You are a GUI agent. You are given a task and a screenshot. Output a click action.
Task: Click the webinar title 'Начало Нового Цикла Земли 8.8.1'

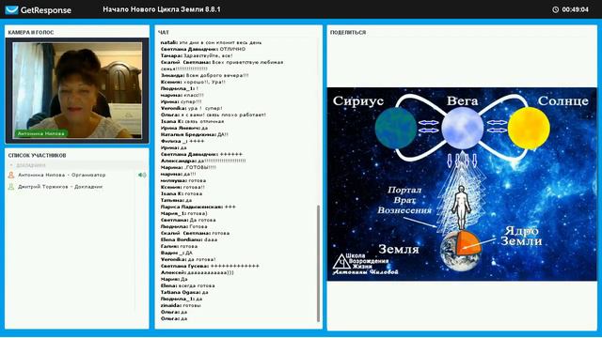(162, 9)
